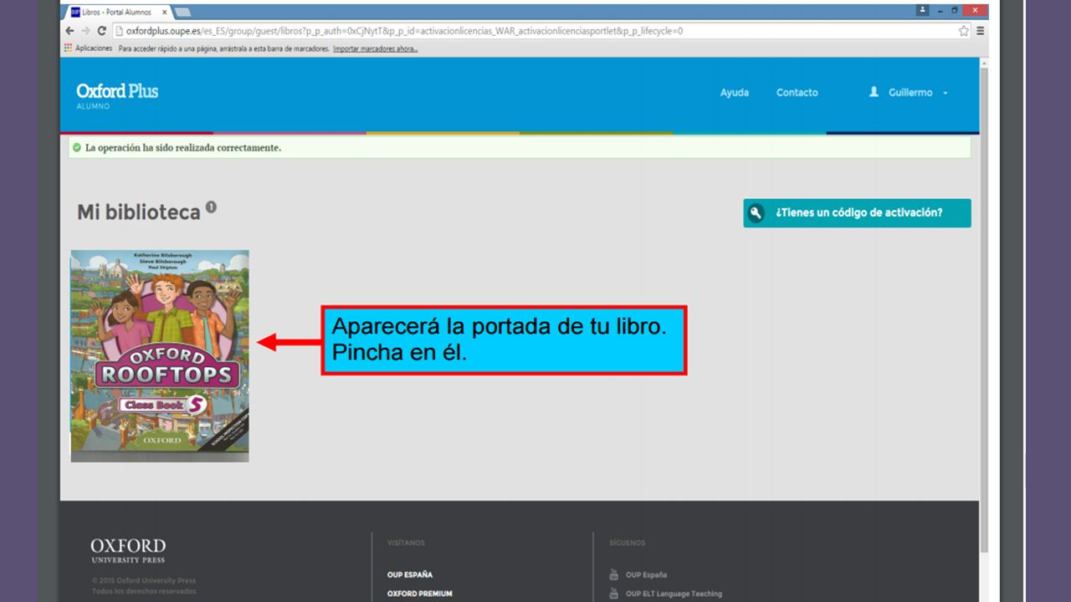Screen dimensions: 1071x602
Task: Click the key icon on the activation button
Action: (x=756, y=213)
